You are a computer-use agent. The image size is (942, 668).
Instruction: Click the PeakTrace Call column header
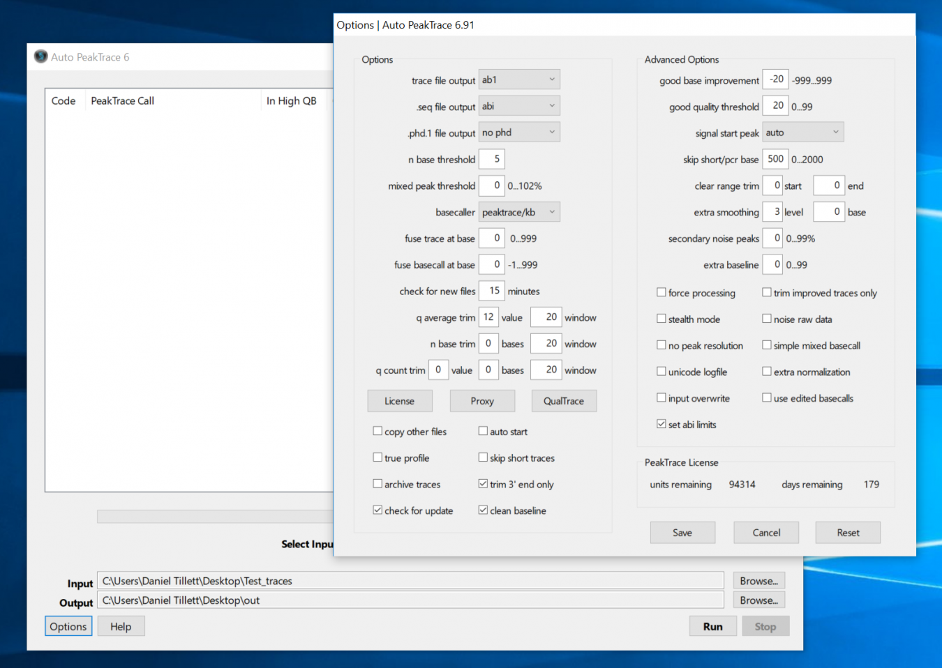(172, 100)
